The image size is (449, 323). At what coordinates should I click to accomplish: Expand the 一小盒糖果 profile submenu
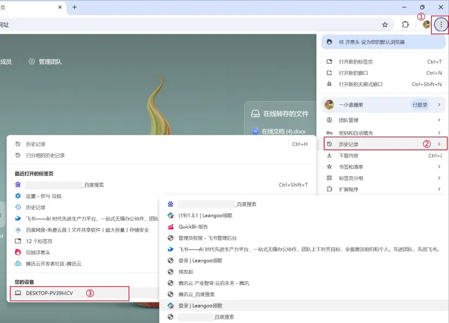(x=383, y=105)
